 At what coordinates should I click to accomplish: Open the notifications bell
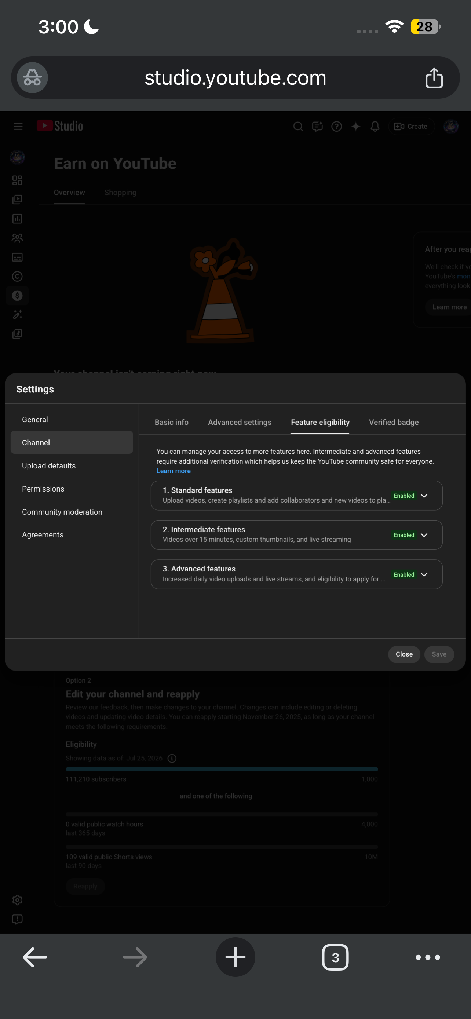[375, 127]
